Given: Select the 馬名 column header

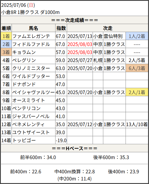Looking at the screenshot, I should pyautogui.click(x=34, y=28).
